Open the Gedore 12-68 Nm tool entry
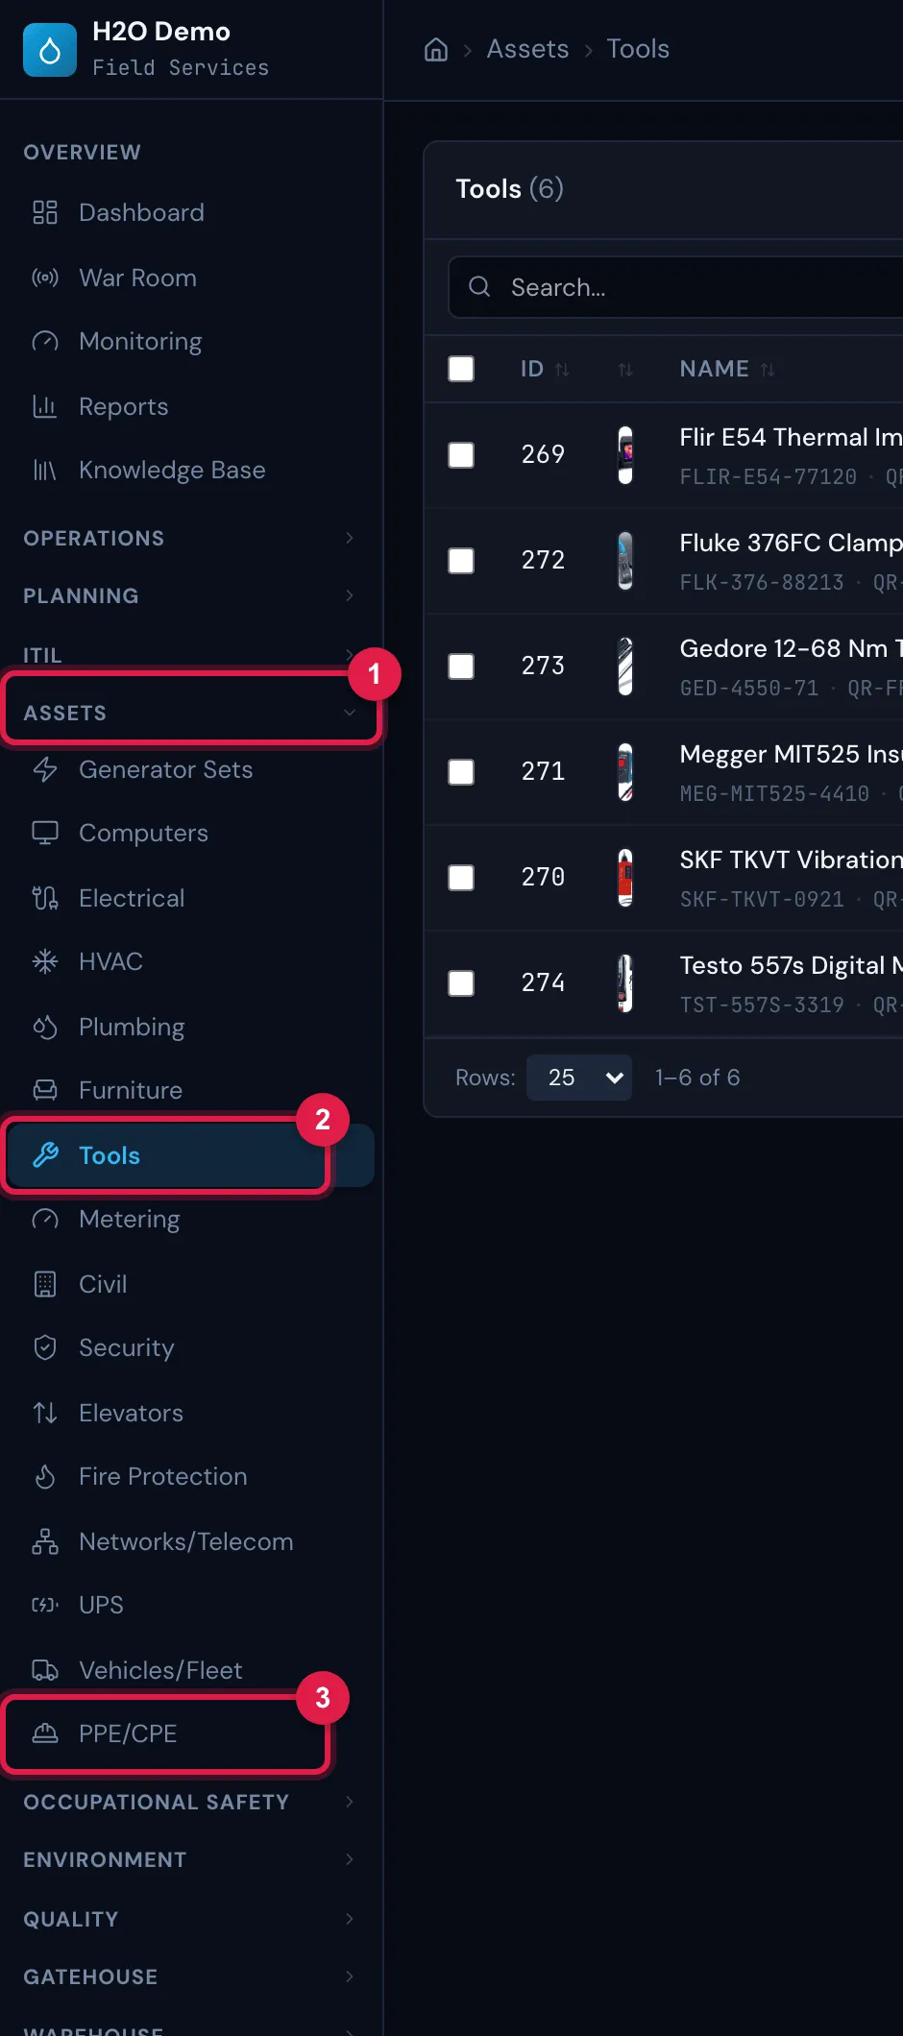Screen dimensions: 903x2036 [x=791, y=648]
